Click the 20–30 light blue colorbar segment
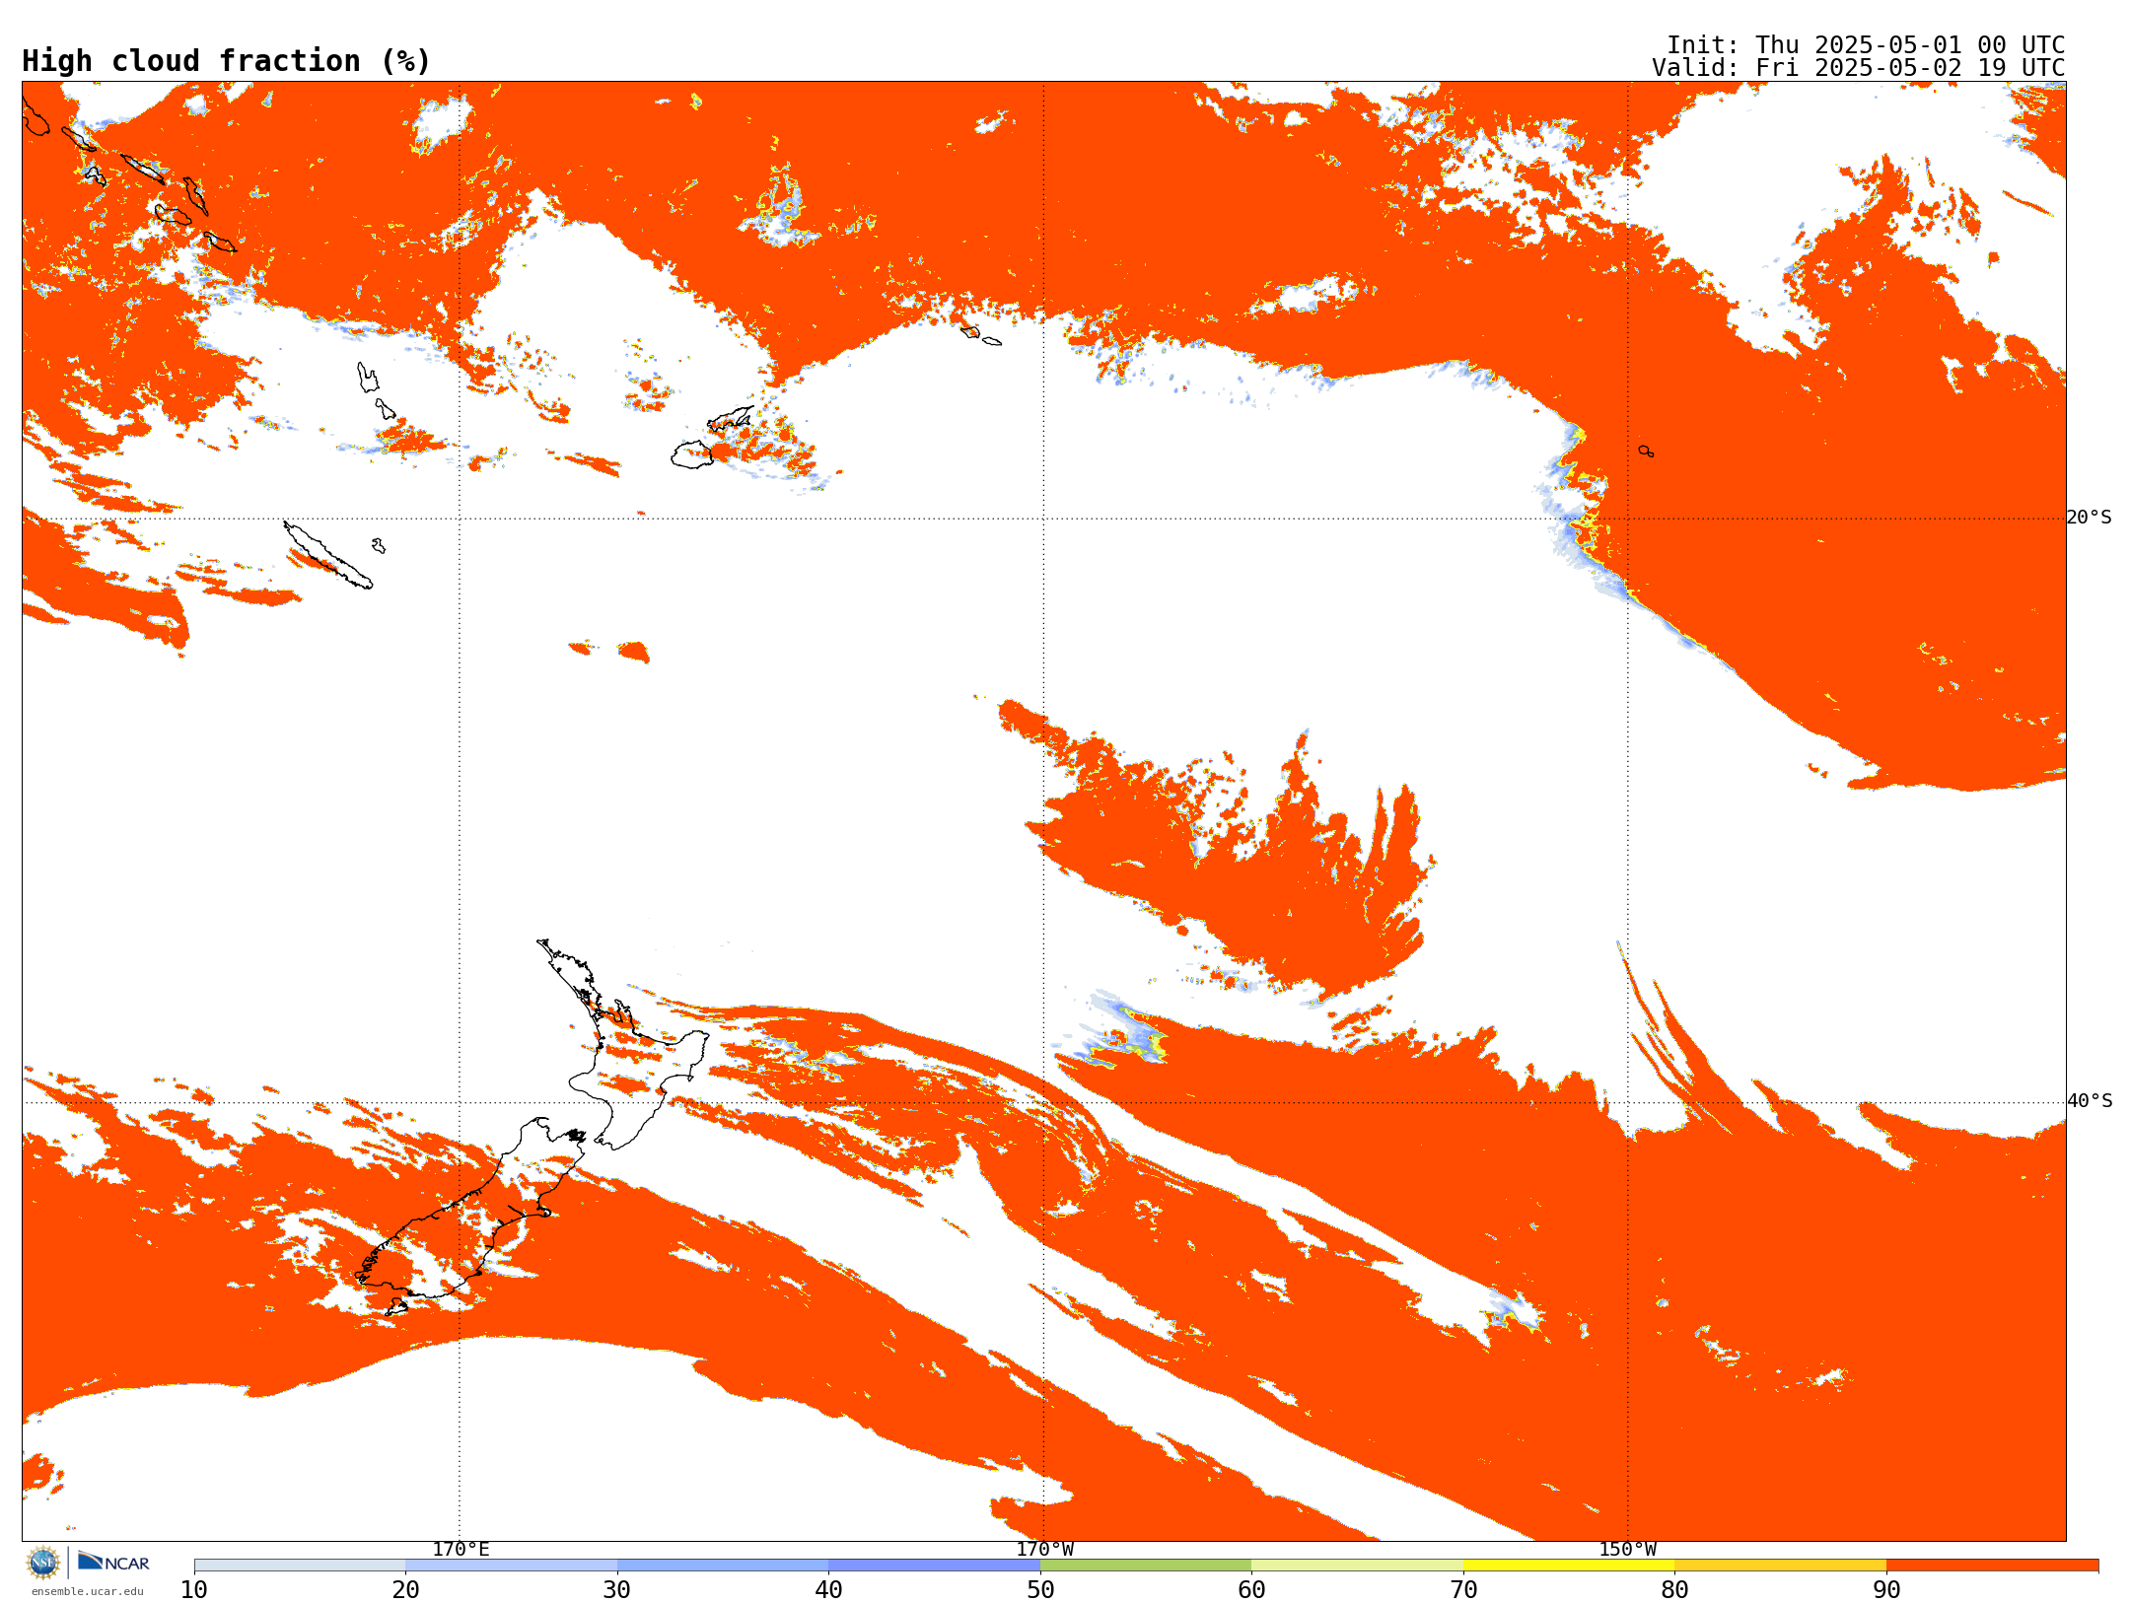2130x1603 pixels. click(x=511, y=1566)
